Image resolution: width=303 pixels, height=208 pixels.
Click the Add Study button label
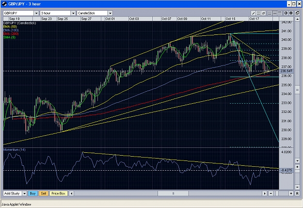point(13,193)
